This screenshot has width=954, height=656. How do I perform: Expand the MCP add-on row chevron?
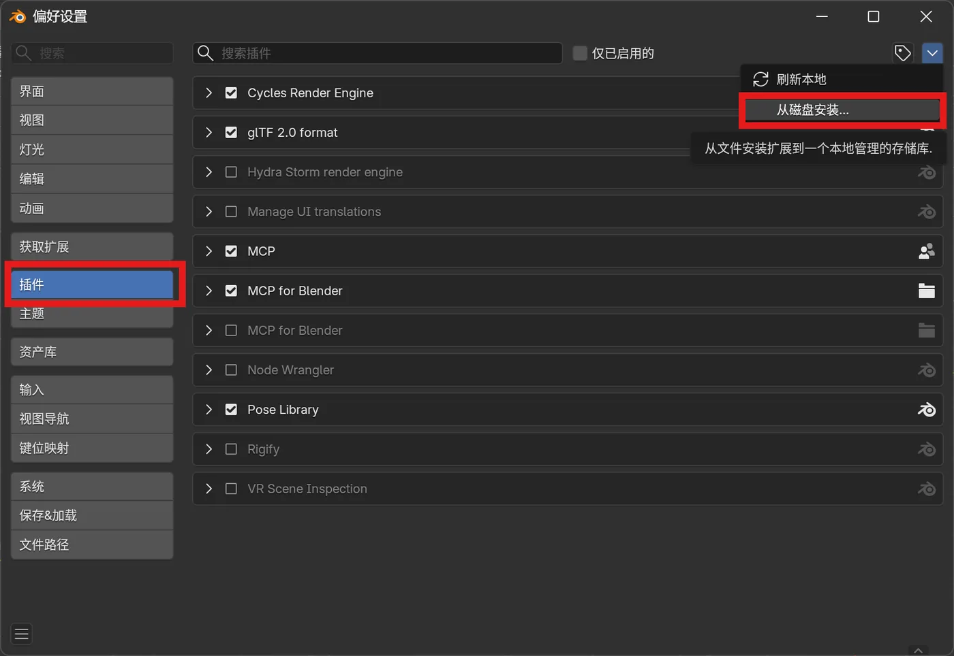pyautogui.click(x=209, y=251)
